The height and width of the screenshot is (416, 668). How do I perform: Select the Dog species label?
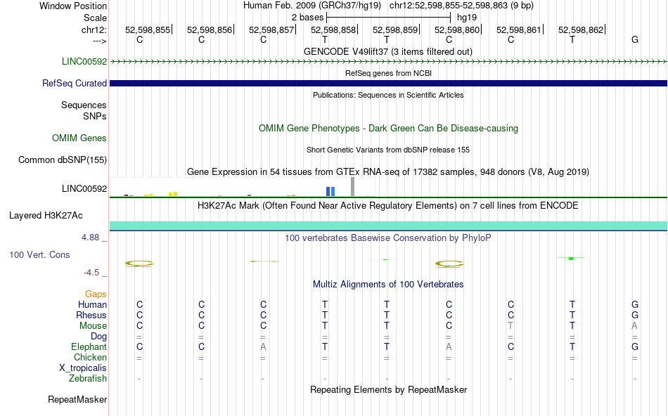[99, 337]
